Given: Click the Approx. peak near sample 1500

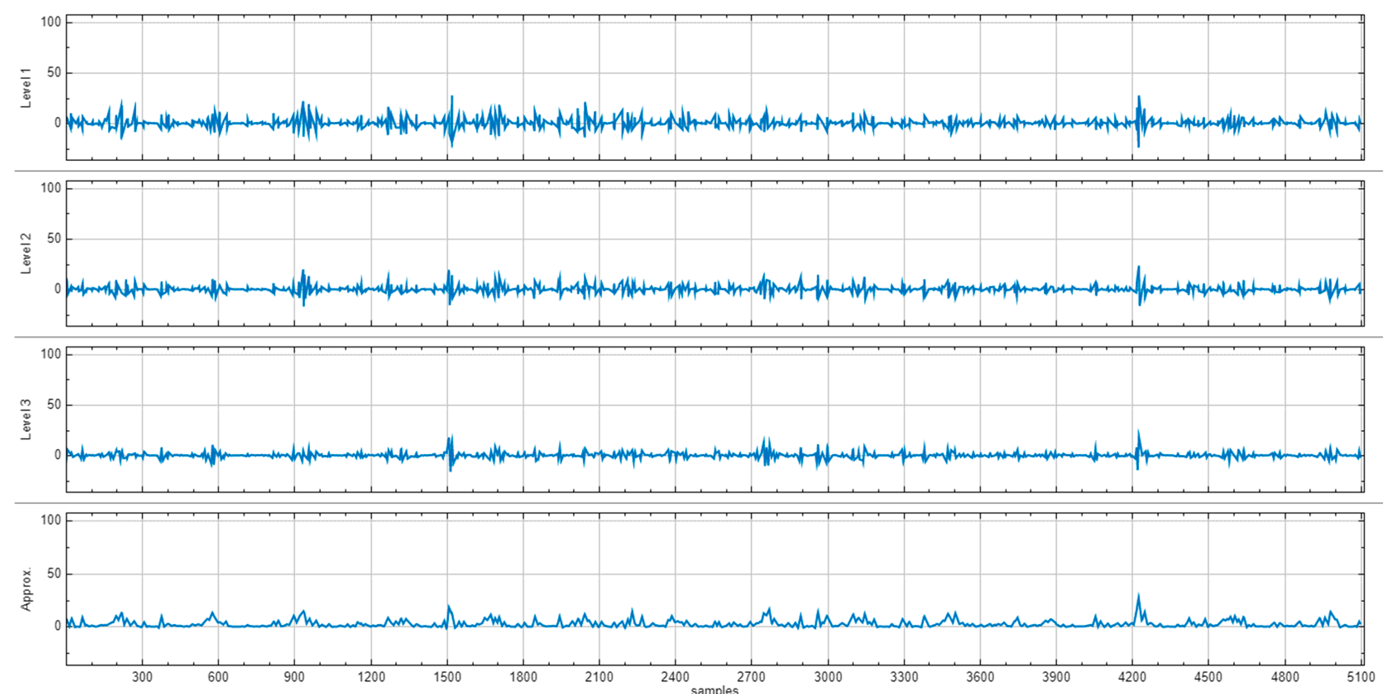Looking at the screenshot, I should 449,606.
